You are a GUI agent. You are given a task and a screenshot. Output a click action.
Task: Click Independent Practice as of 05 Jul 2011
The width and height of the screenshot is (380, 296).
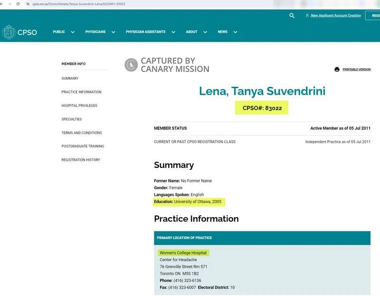click(x=338, y=142)
